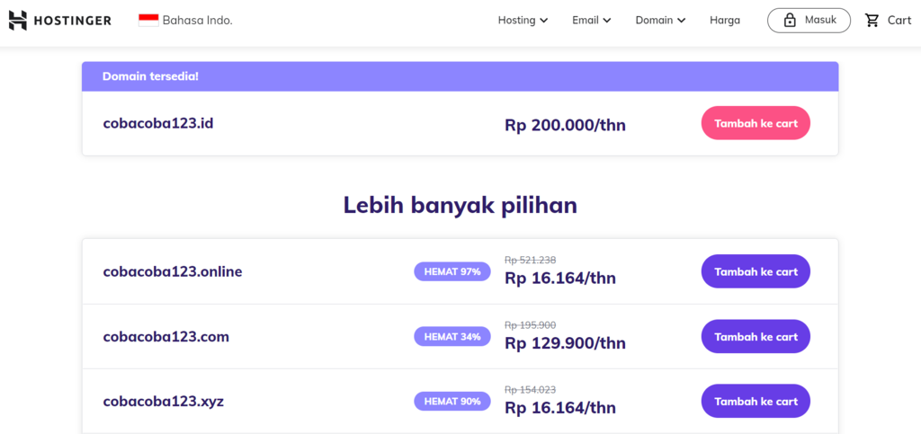Screen dimensions: 921x434
Task: Click the HEMAT 97% badge
Action: coord(452,271)
